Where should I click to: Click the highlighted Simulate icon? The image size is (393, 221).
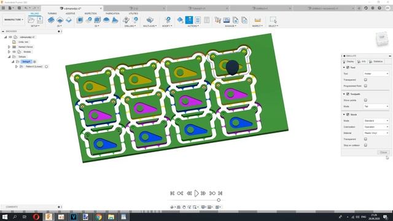click(189, 20)
